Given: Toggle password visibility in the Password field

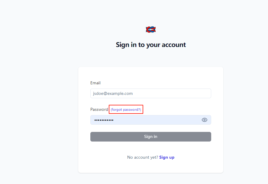Looking at the screenshot, I should (205, 120).
